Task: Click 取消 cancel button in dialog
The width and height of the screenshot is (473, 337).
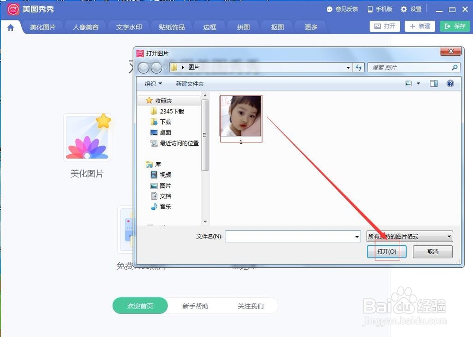Action: pos(433,251)
